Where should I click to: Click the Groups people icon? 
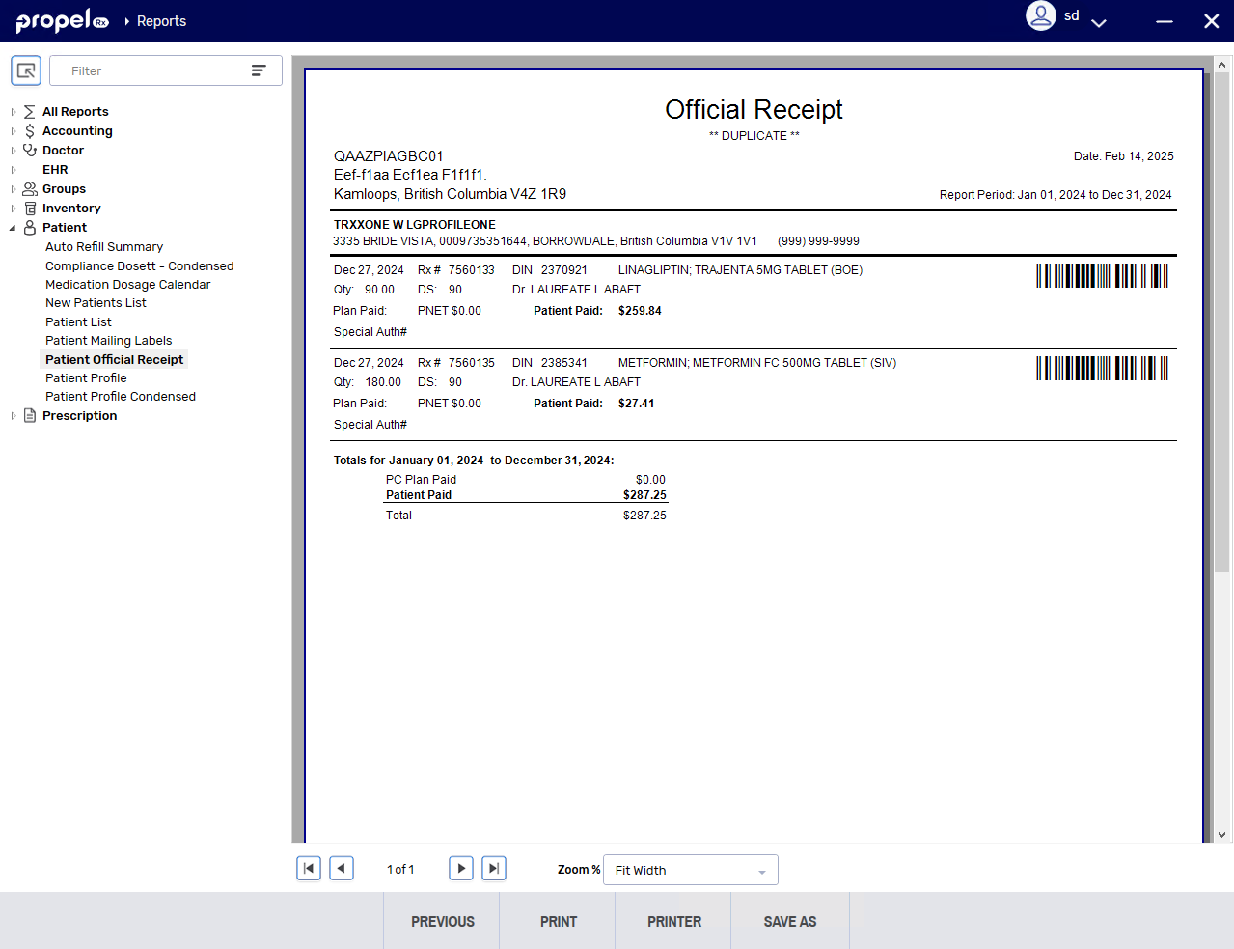point(30,189)
